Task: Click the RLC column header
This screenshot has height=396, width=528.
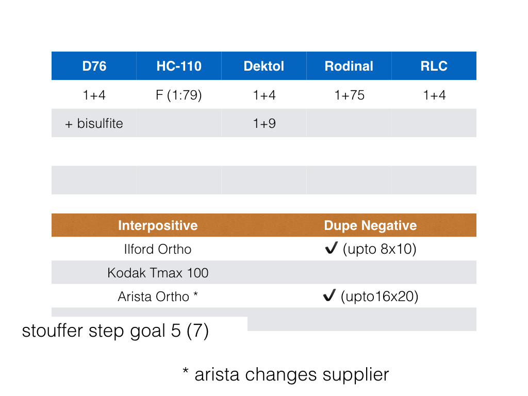Action: click(434, 66)
